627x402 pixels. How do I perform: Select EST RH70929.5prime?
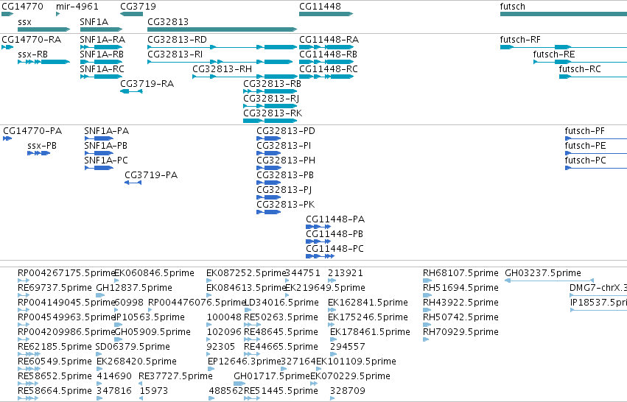tap(460, 332)
